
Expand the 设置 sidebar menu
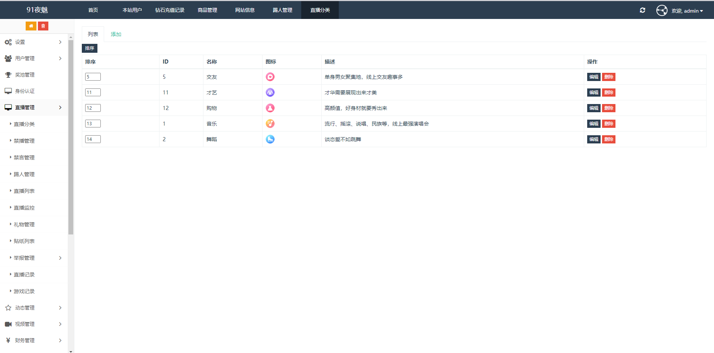(33, 42)
